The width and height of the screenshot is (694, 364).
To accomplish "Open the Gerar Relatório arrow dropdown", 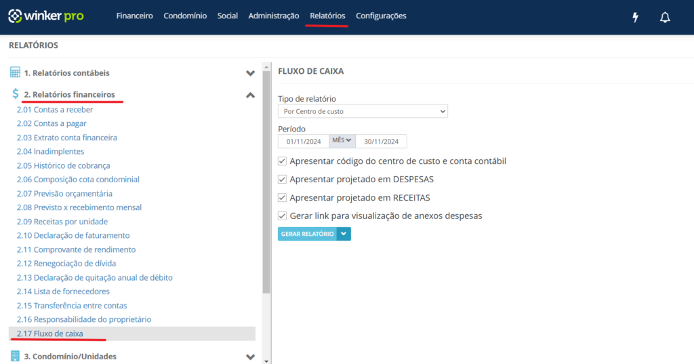I will click(344, 234).
